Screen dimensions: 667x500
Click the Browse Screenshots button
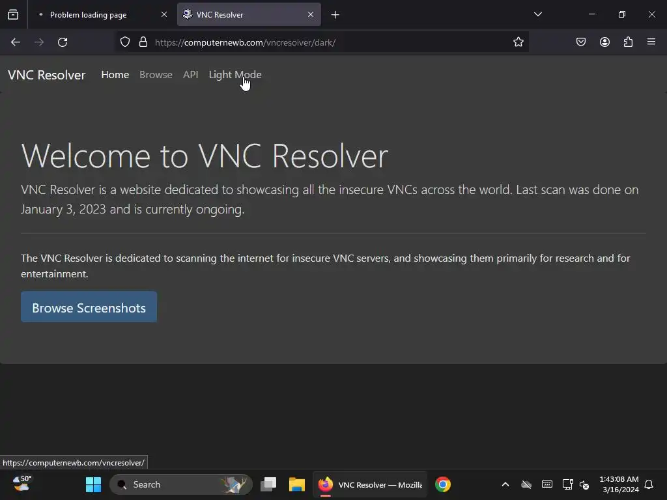tap(89, 307)
